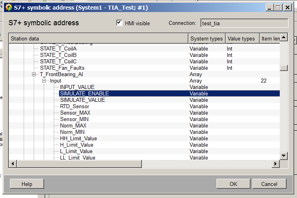
Task: Click the Station data column header
Action: pyautogui.click(x=98, y=38)
